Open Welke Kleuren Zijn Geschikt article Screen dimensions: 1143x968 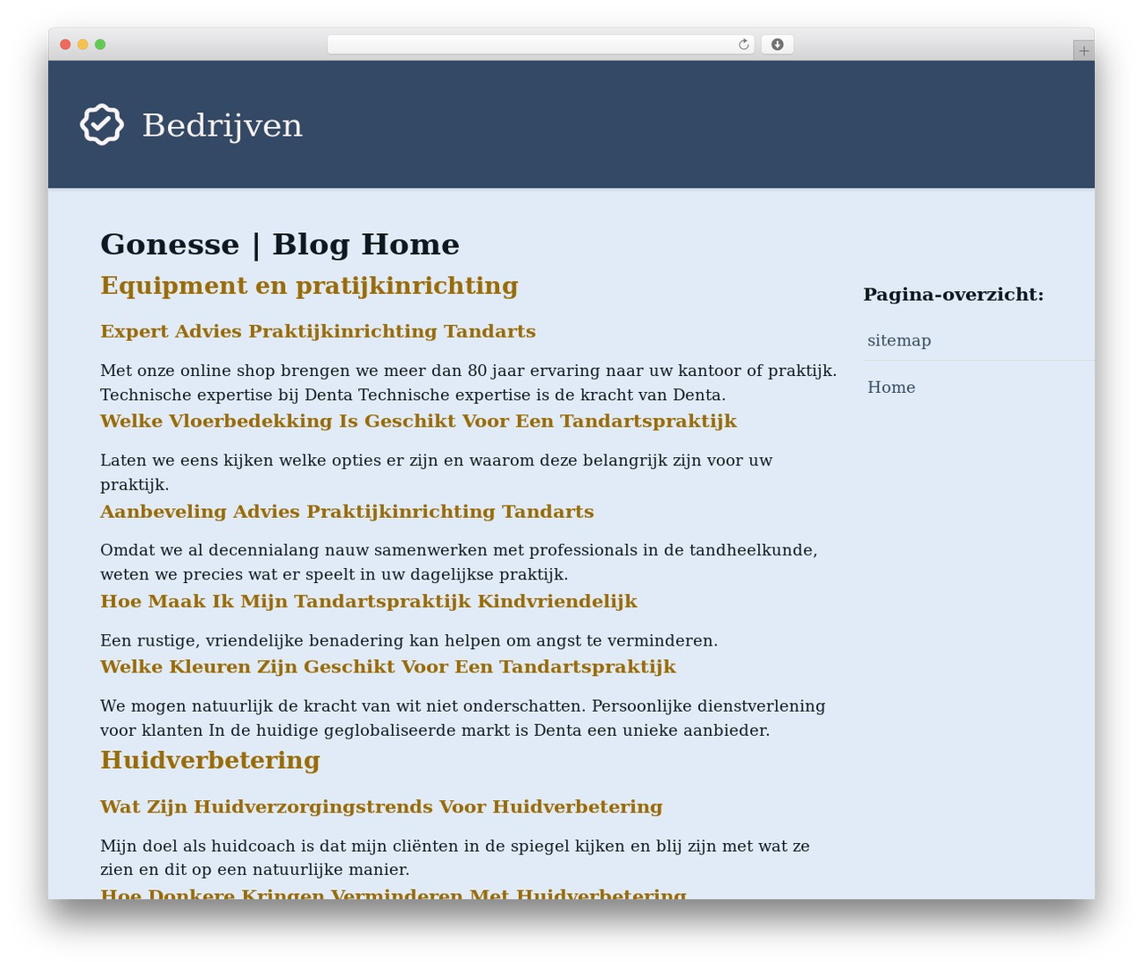pyautogui.click(x=388, y=667)
